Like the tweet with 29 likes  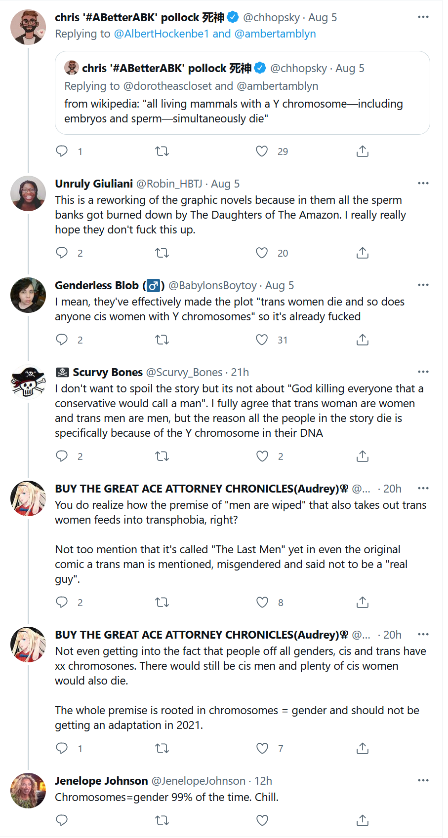pyautogui.click(x=262, y=152)
